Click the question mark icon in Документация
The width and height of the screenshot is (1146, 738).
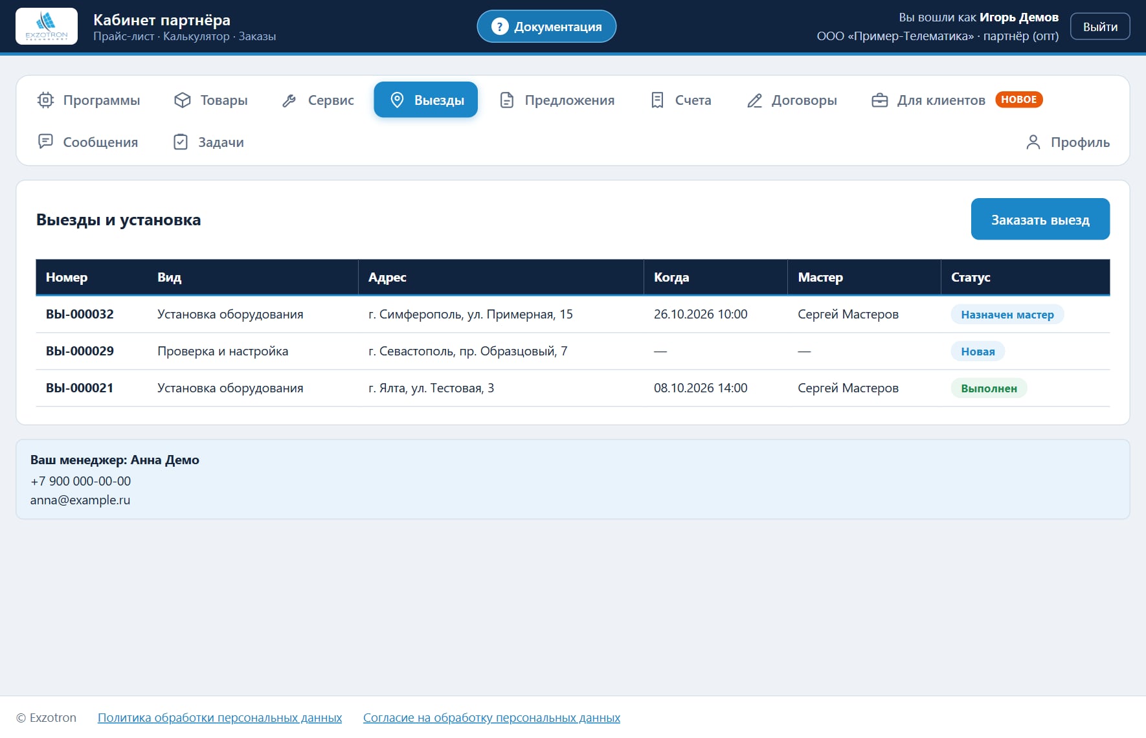pos(499,27)
